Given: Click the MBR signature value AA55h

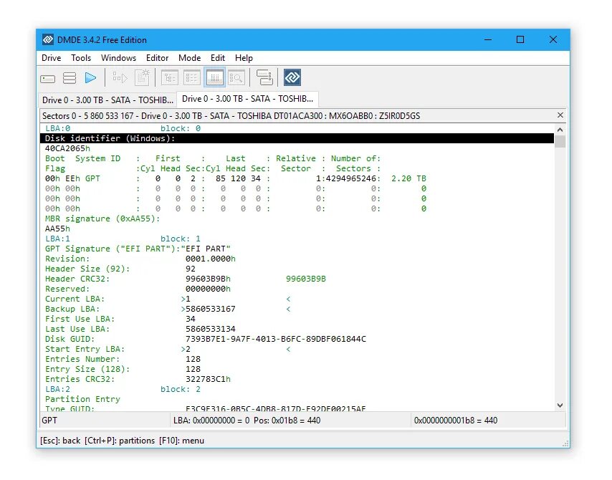Looking at the screenshot, I should click(57, 229).
